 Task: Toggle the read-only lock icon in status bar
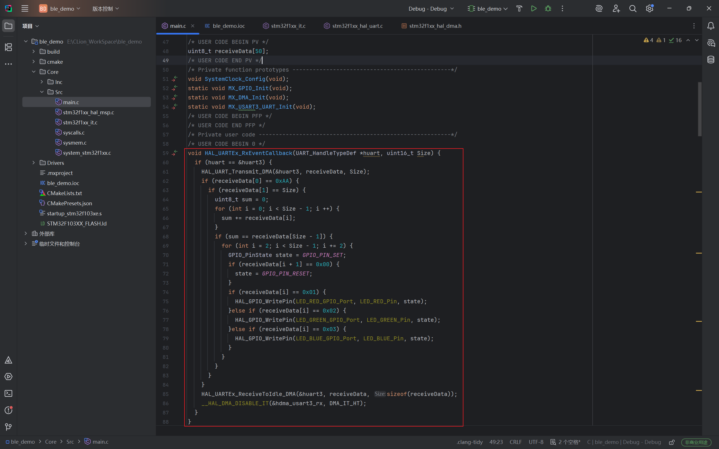[672, 442]
